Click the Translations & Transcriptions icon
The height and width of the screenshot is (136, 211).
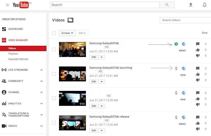coord(4,115)
